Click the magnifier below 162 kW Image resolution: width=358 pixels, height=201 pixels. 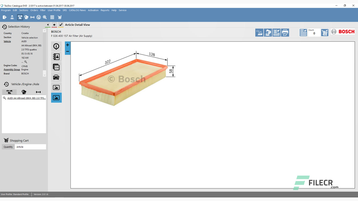[26, 62]
